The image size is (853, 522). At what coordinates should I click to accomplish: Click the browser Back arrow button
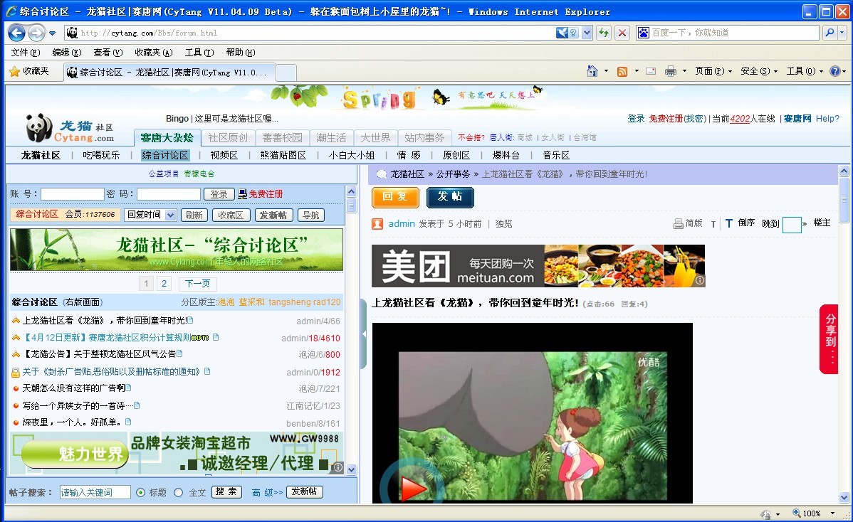(x=17, y=33)
